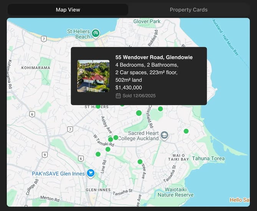257x211 pixels.
Task: Click the calendar icon beside Sold date
Action: (118, 96)
